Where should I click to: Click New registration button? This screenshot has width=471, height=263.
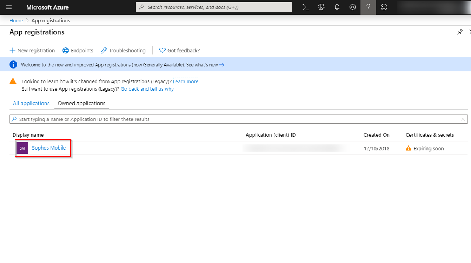[32, 50]
